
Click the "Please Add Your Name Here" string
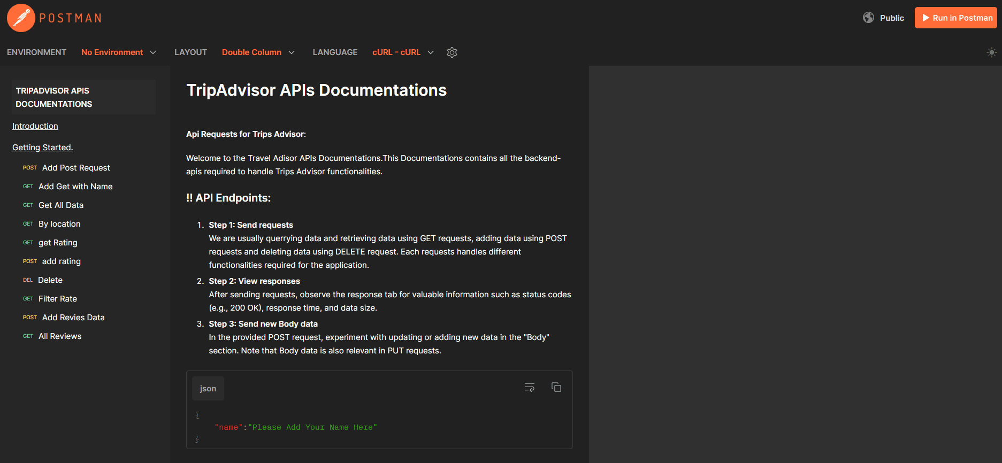(312, 427)
